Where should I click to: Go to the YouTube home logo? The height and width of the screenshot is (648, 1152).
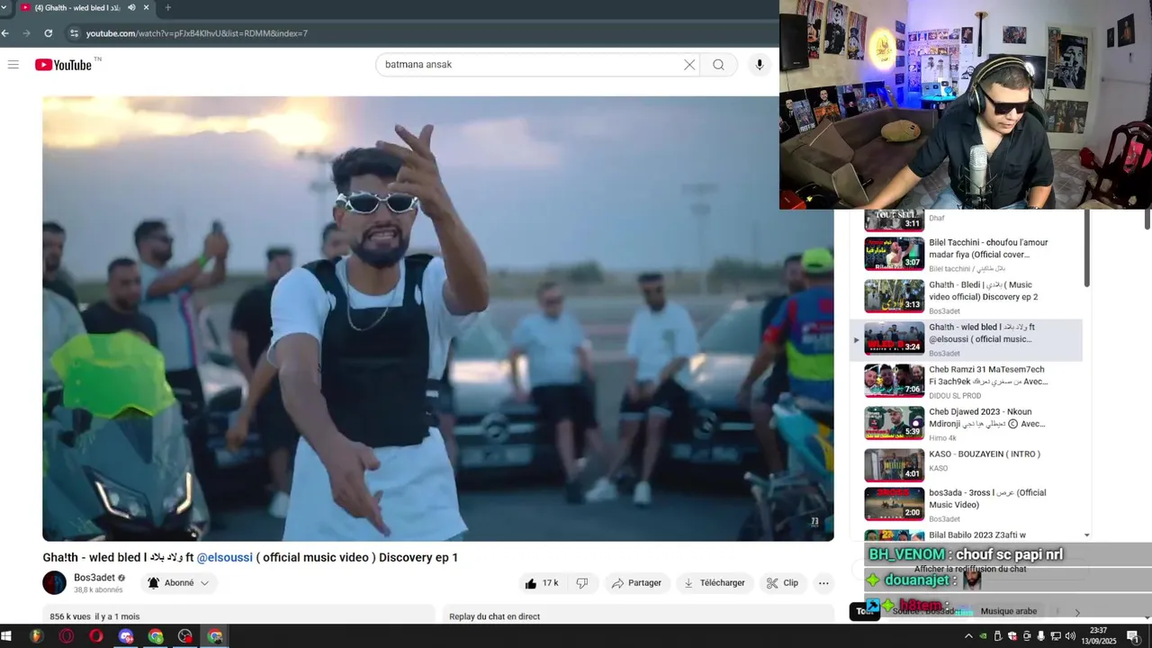63,65
